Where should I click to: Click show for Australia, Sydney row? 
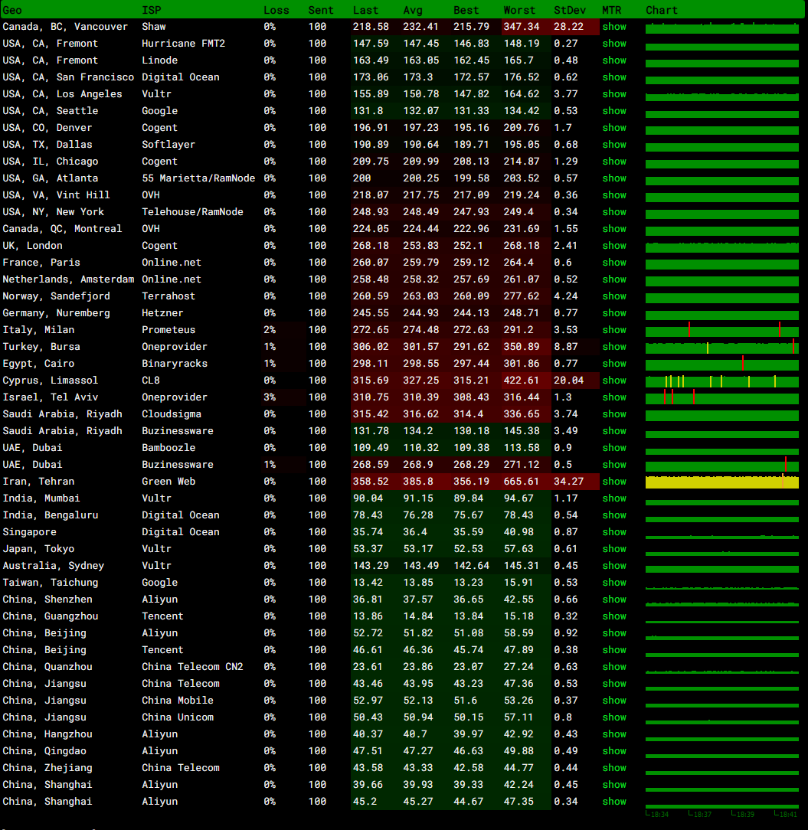tap(613, 566)
